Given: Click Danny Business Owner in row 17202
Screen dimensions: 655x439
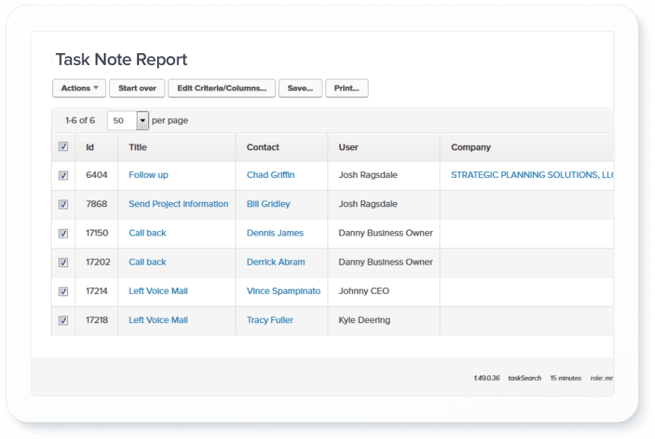Looking at the screenshot, I should pos(386,262).
